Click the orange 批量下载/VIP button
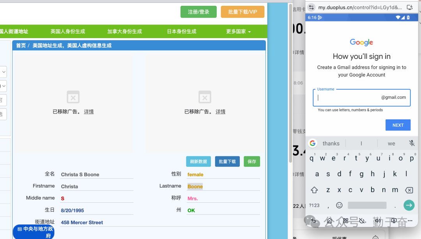Screen dimensions: 421x239 pyautogui.click(x=242, y=12)
